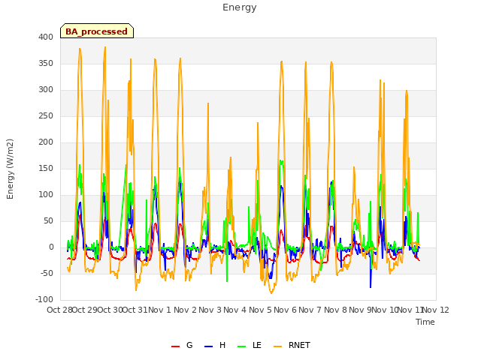481x360 pixels.
Task: Click the 350 y-axis tick label
Action: (x=46, y=63)
